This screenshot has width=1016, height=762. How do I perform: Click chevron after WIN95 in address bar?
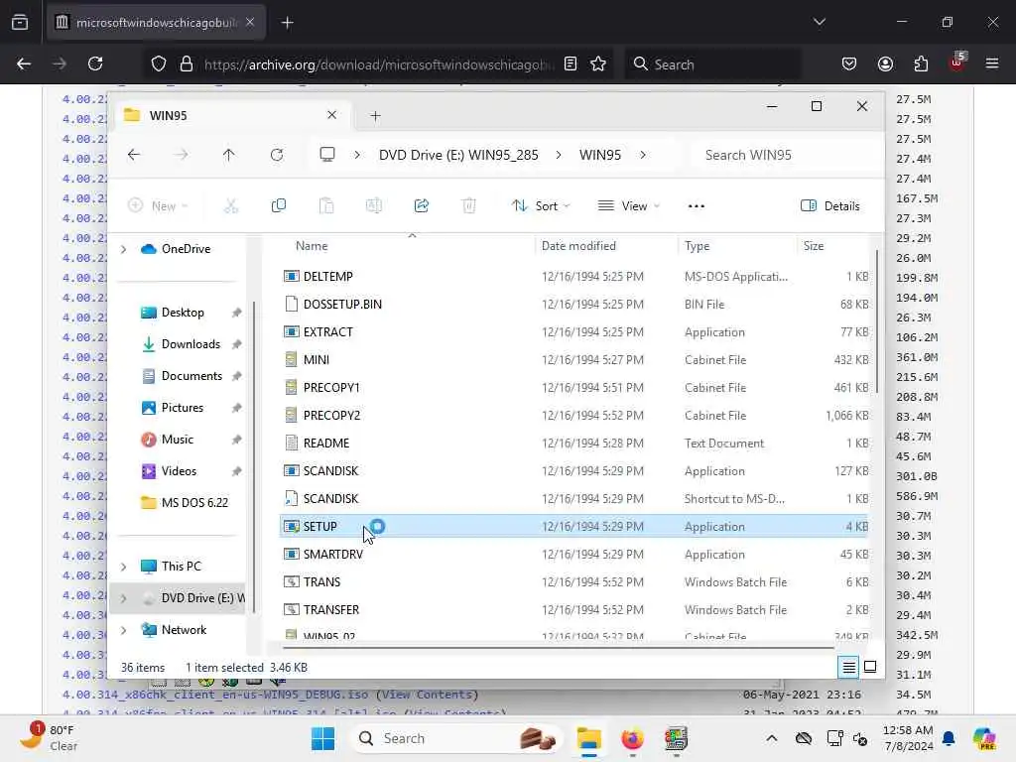643,155
